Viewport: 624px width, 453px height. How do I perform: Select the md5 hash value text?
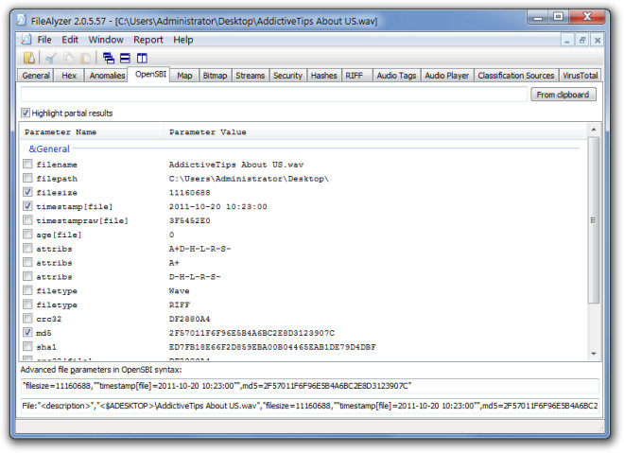point(251,333)
